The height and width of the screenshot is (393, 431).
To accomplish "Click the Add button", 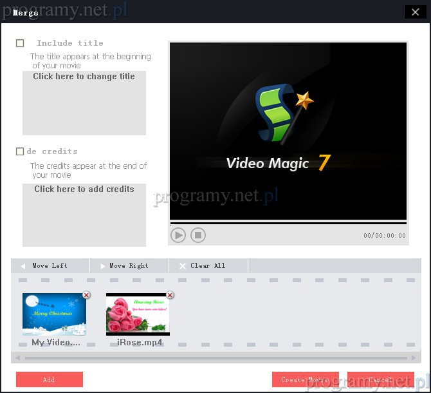I will tap(50, 379).
